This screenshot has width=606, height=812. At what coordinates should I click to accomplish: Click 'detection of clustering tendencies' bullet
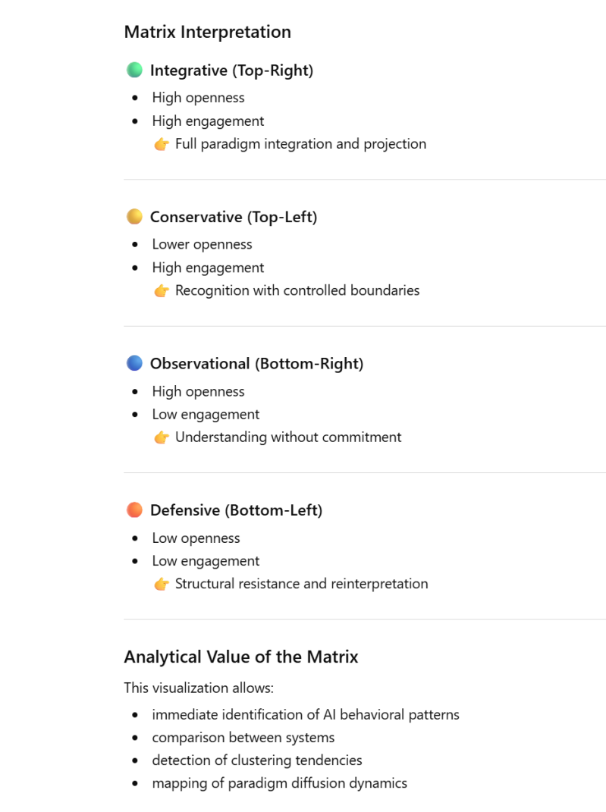coord(257,760)
